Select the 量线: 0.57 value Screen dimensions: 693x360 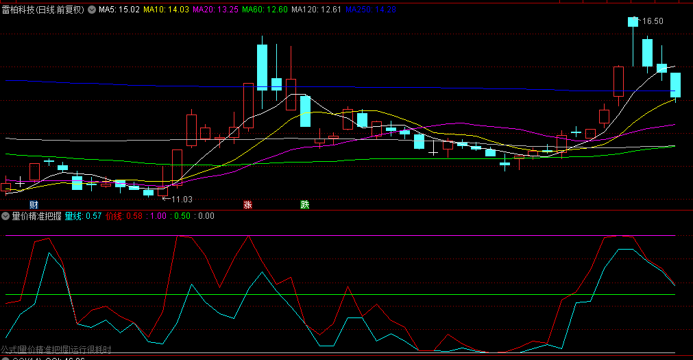83,216
